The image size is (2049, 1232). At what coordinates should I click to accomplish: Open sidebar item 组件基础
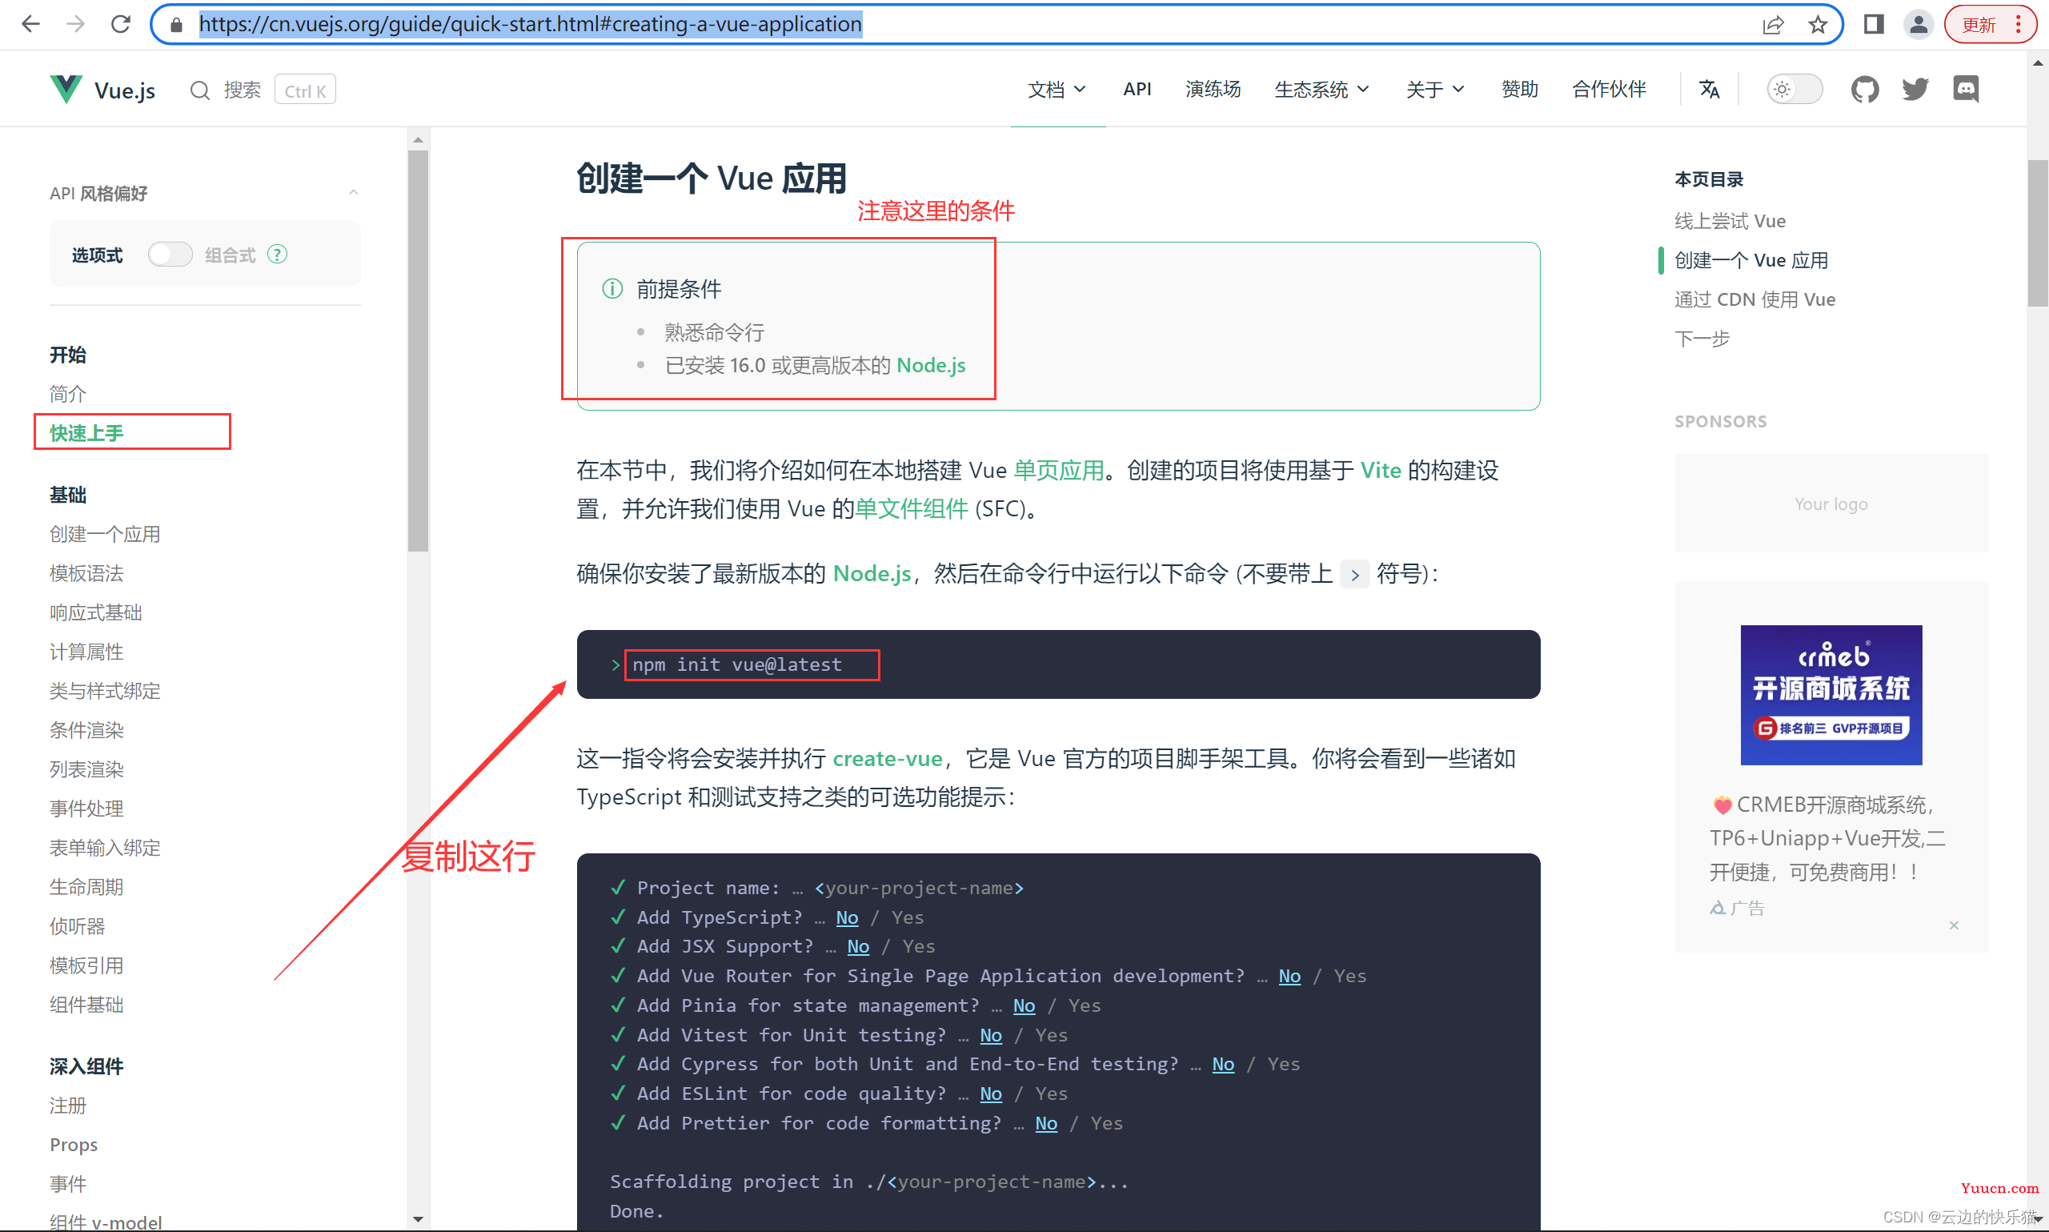tap(86, 1005)
